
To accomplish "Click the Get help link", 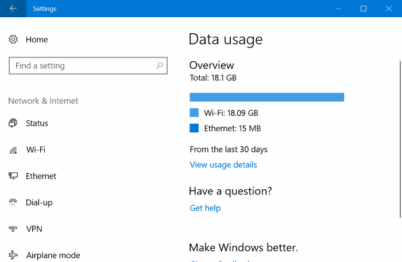I will coord(205,208).
